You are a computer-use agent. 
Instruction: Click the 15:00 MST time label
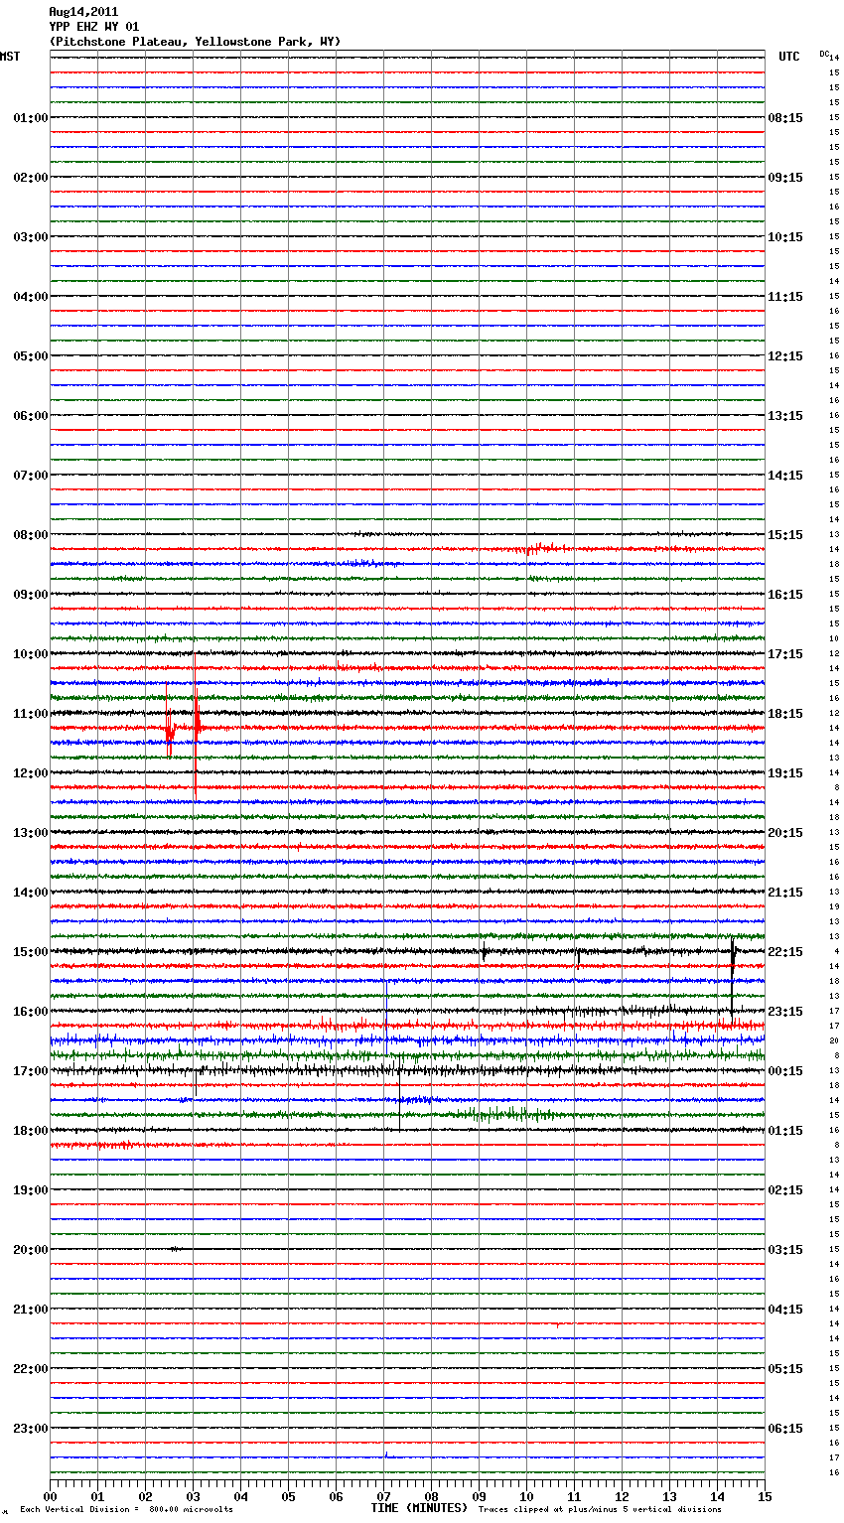tap(31, 952)
